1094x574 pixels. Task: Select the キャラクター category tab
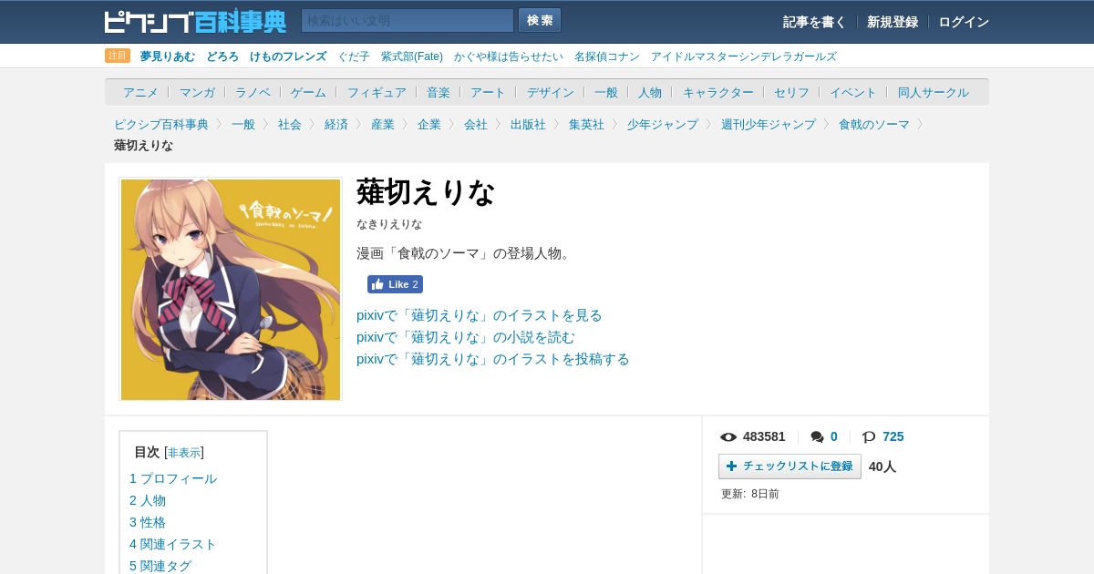pyautogui.click(x=718, y=92)
